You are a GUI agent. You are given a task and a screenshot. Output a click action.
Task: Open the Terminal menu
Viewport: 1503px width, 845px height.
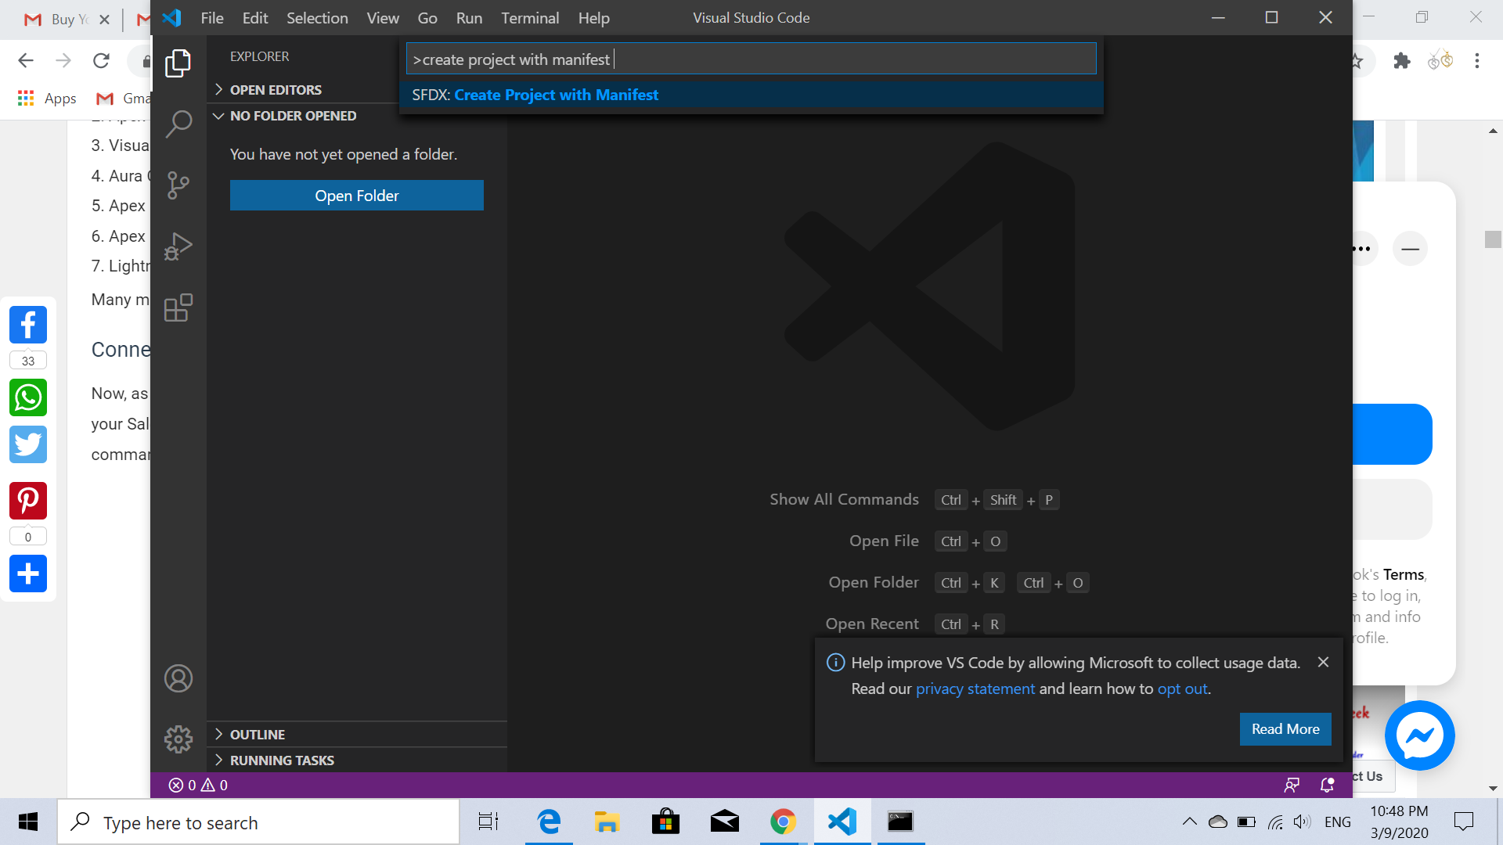click(x=530, y=17)
